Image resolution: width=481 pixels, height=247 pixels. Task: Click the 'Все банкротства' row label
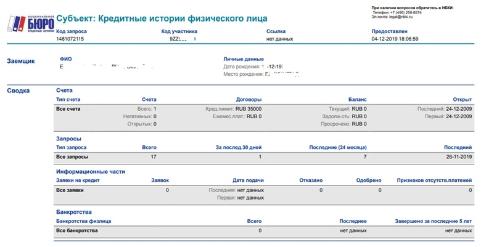[77, 230]
